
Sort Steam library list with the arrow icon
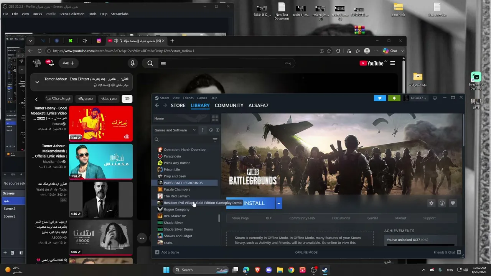[x=203, y=130]
